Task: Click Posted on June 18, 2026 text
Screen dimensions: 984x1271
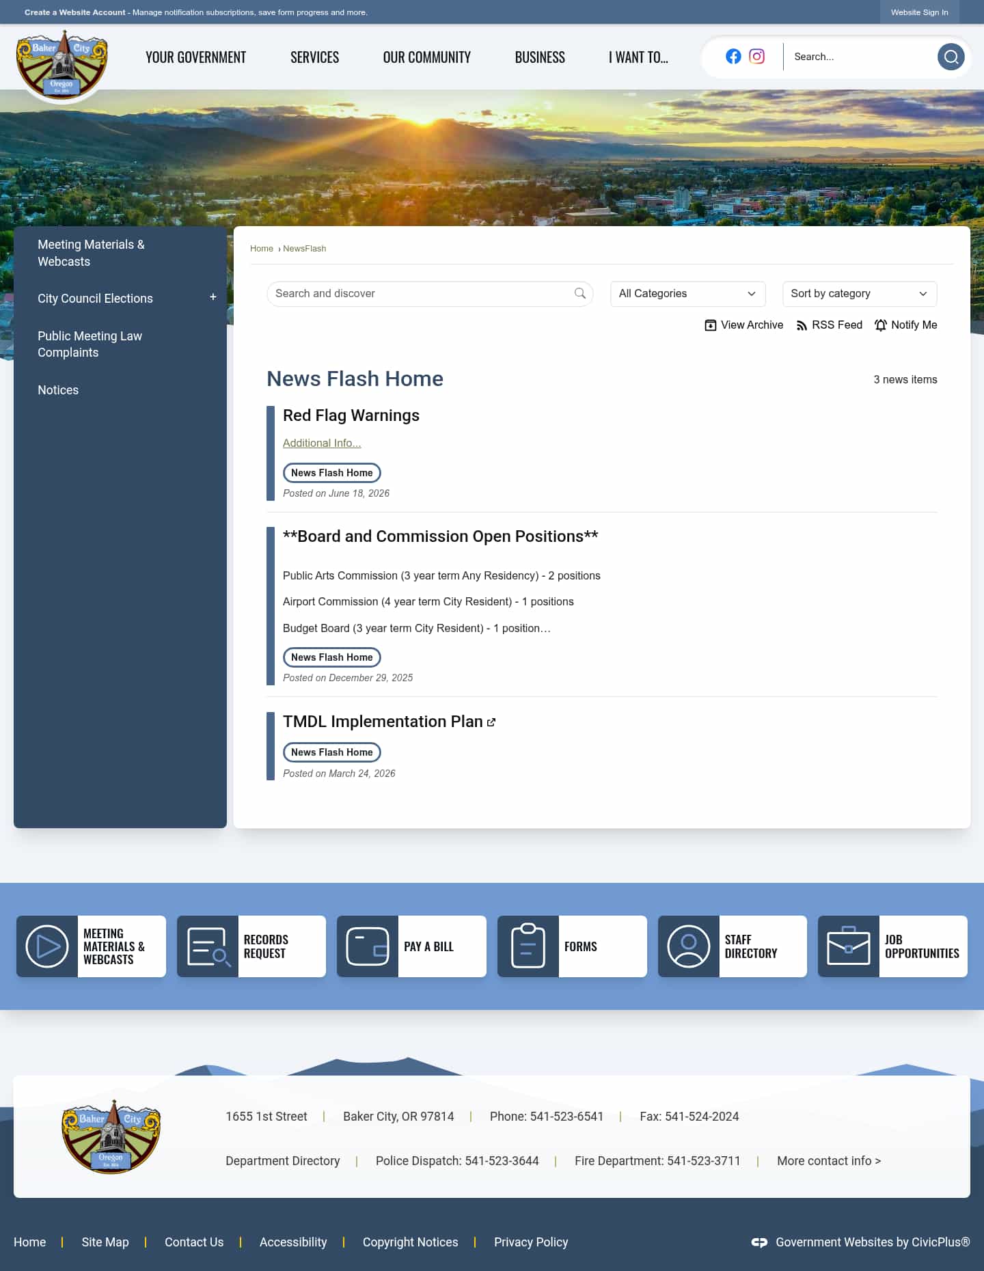Action: [336, 493]
